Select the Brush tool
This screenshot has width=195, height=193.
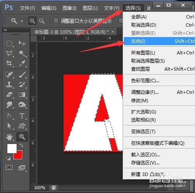coord(22,74)
